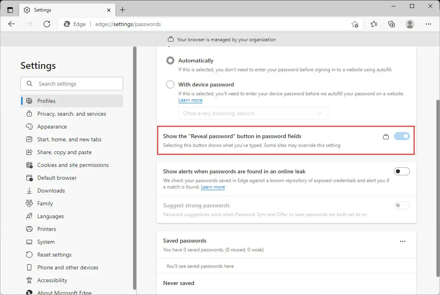This screenshot has width=440, height=295.
Task: Open the profile avatar menu
Action: pyautogui.click(x=410, y=24)
